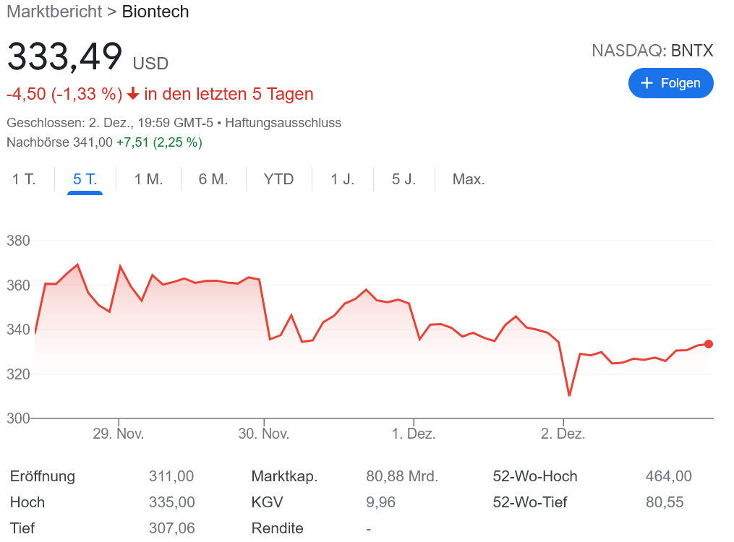734x542 pixels.
Task: Click the 2. Dez. axis label on chart
Action: coord(564,433)
